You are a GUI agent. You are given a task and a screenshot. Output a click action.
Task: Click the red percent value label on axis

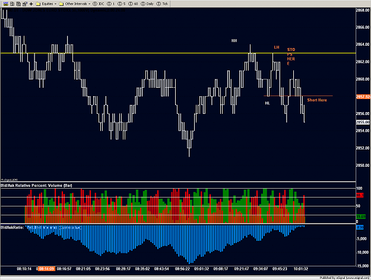click(360, 195)
